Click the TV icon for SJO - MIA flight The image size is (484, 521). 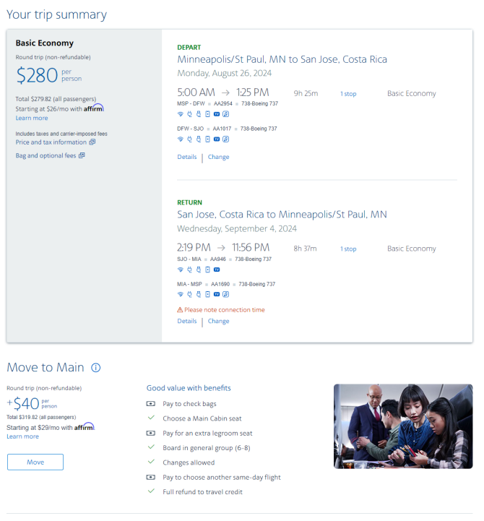point(217,270)
